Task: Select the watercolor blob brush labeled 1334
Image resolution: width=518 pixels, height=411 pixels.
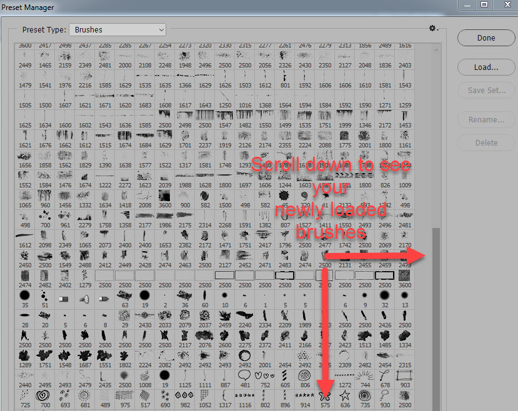Action: click(x=405, y=339)
